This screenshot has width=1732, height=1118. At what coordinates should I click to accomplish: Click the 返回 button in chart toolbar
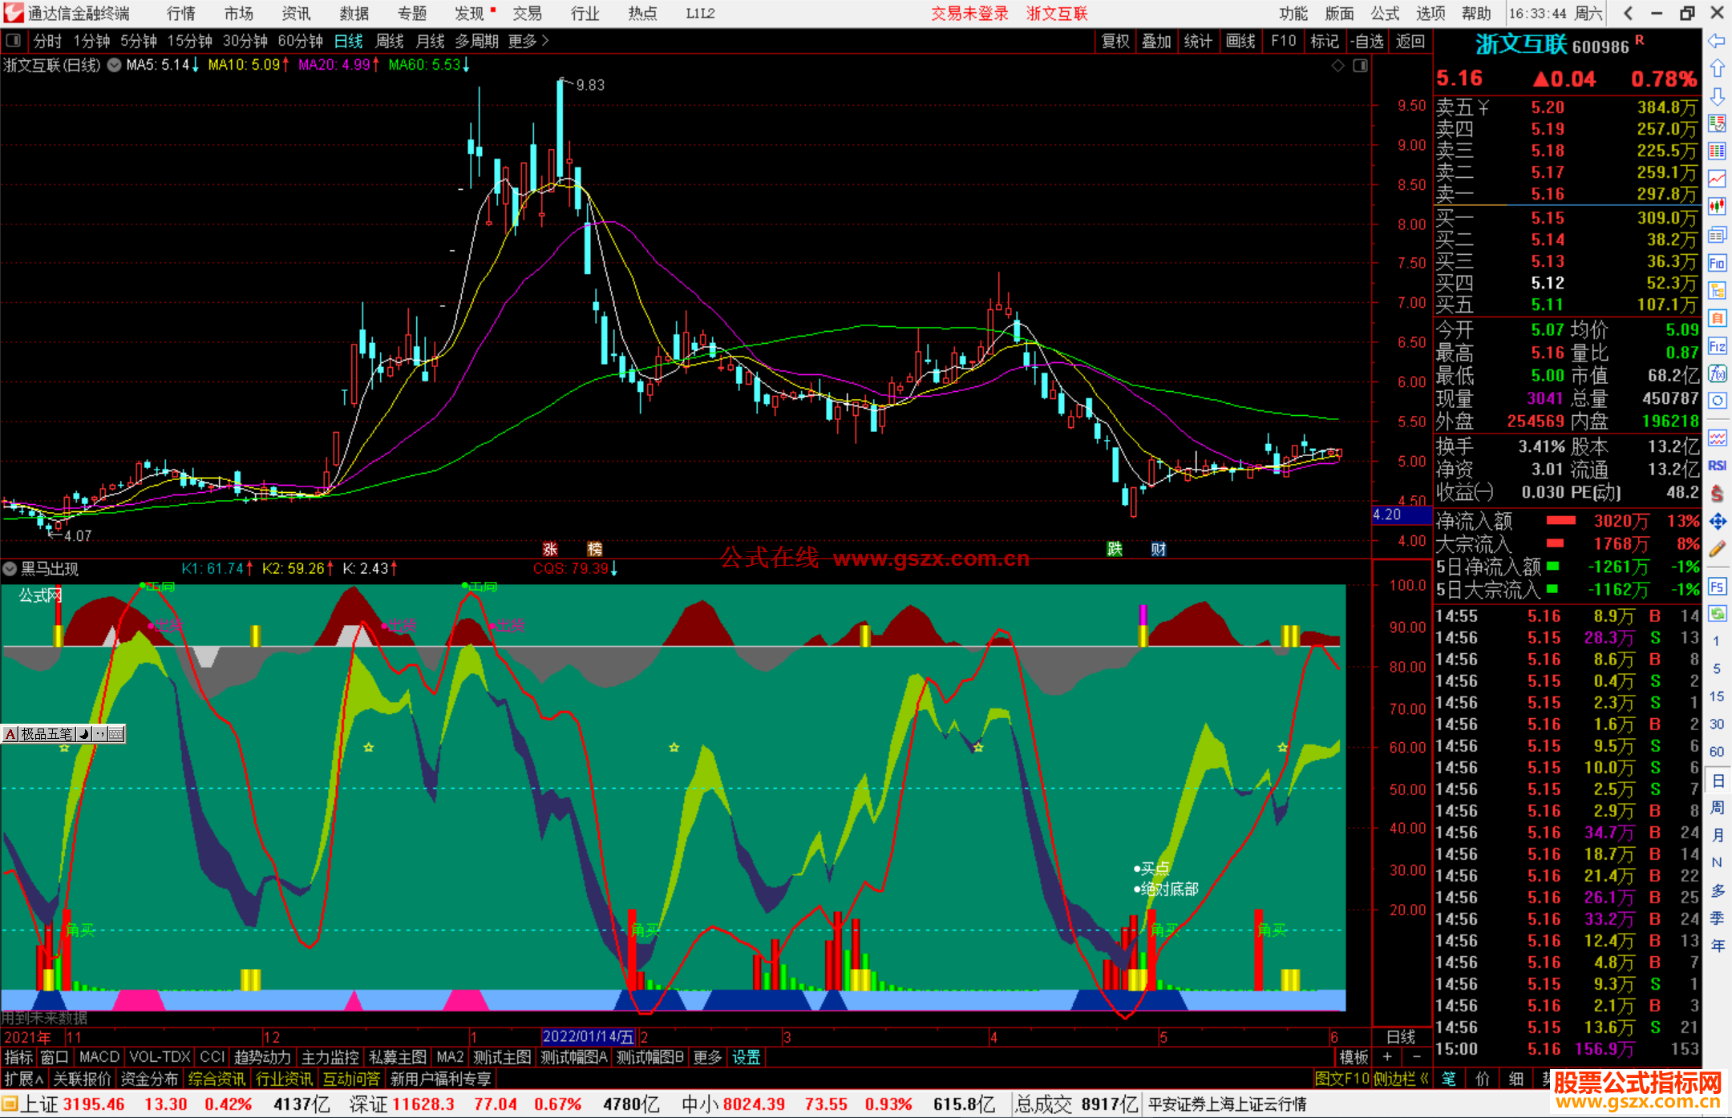1410,41
